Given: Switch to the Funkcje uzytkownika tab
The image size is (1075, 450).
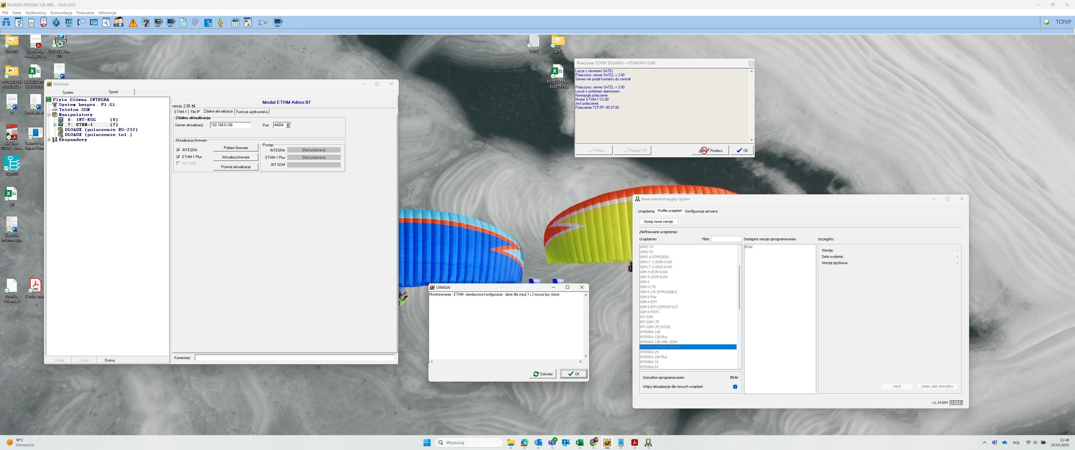Looking at the screenshot, I should coord(252,112).
